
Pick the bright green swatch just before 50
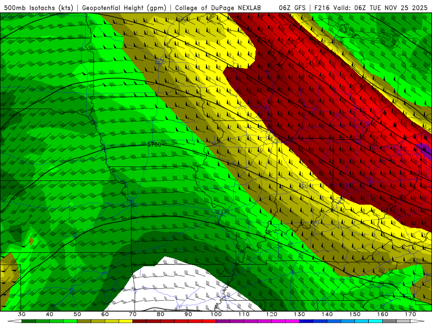(x=70, y=321)
